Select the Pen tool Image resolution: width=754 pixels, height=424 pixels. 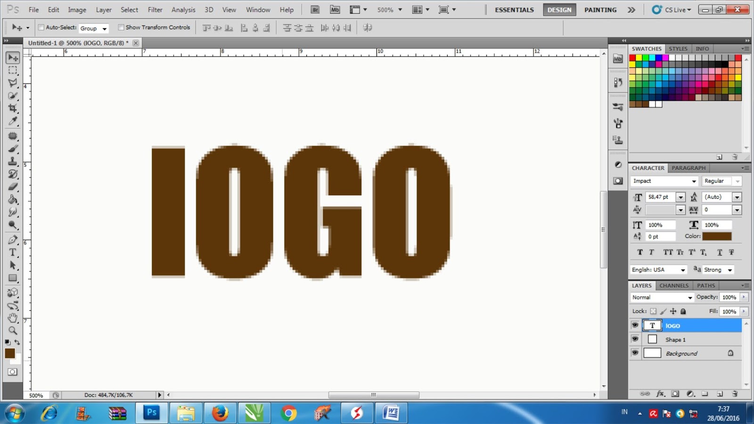[x=13, y=239]
